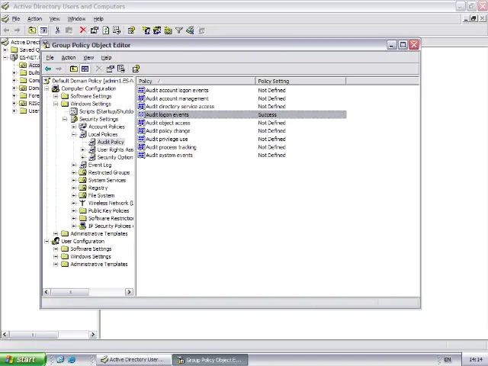This screenshot has width=488, height=366.
Task: Expand Administrative Templates under Computer Configuration
Action: click(x=56, y=234)
